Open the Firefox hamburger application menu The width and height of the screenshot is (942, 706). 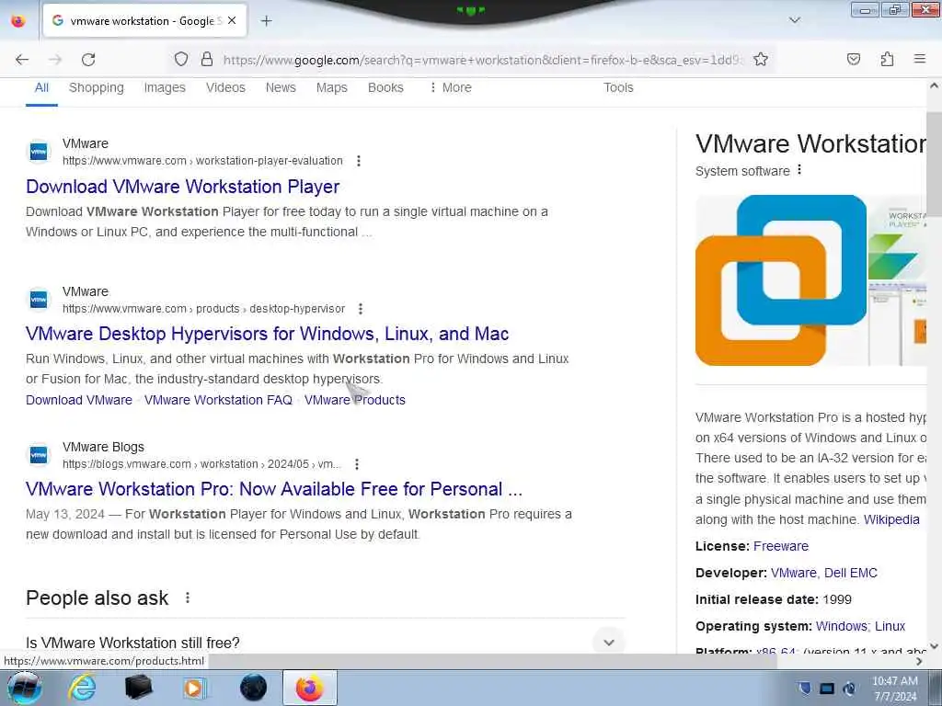point(920,59)
